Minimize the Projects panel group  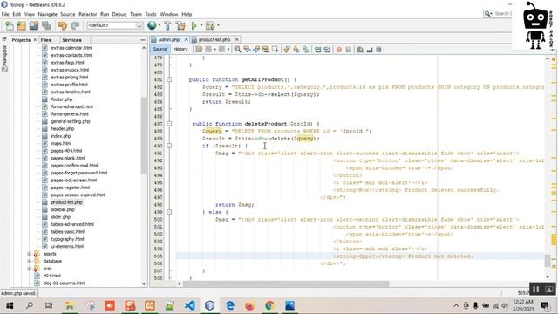[143, 40]
